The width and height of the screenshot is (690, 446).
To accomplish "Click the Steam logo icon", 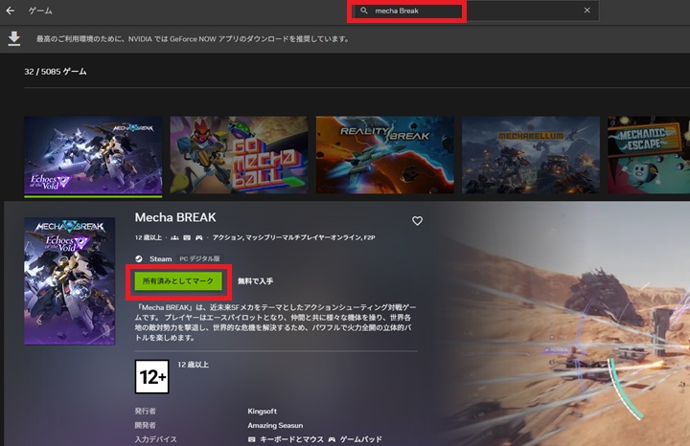I will [x=140, y=258].
